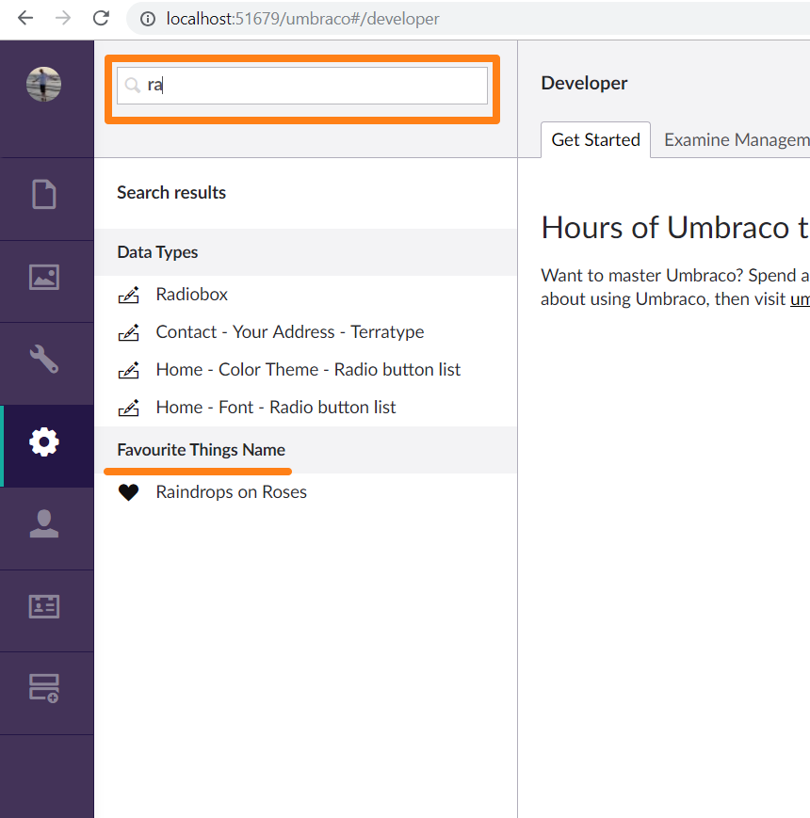810x818 pixels.
Task: Click the browser address bar URL
Action: (302, 19)
